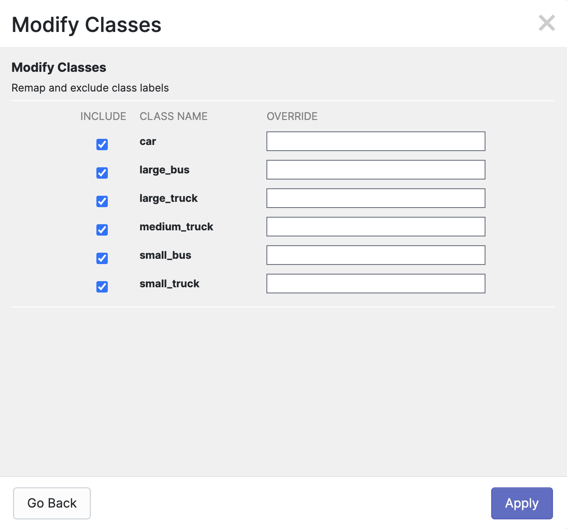The image size is (567, 529).
Task: Select the large_truck override text box
Action: pos(376,198)
